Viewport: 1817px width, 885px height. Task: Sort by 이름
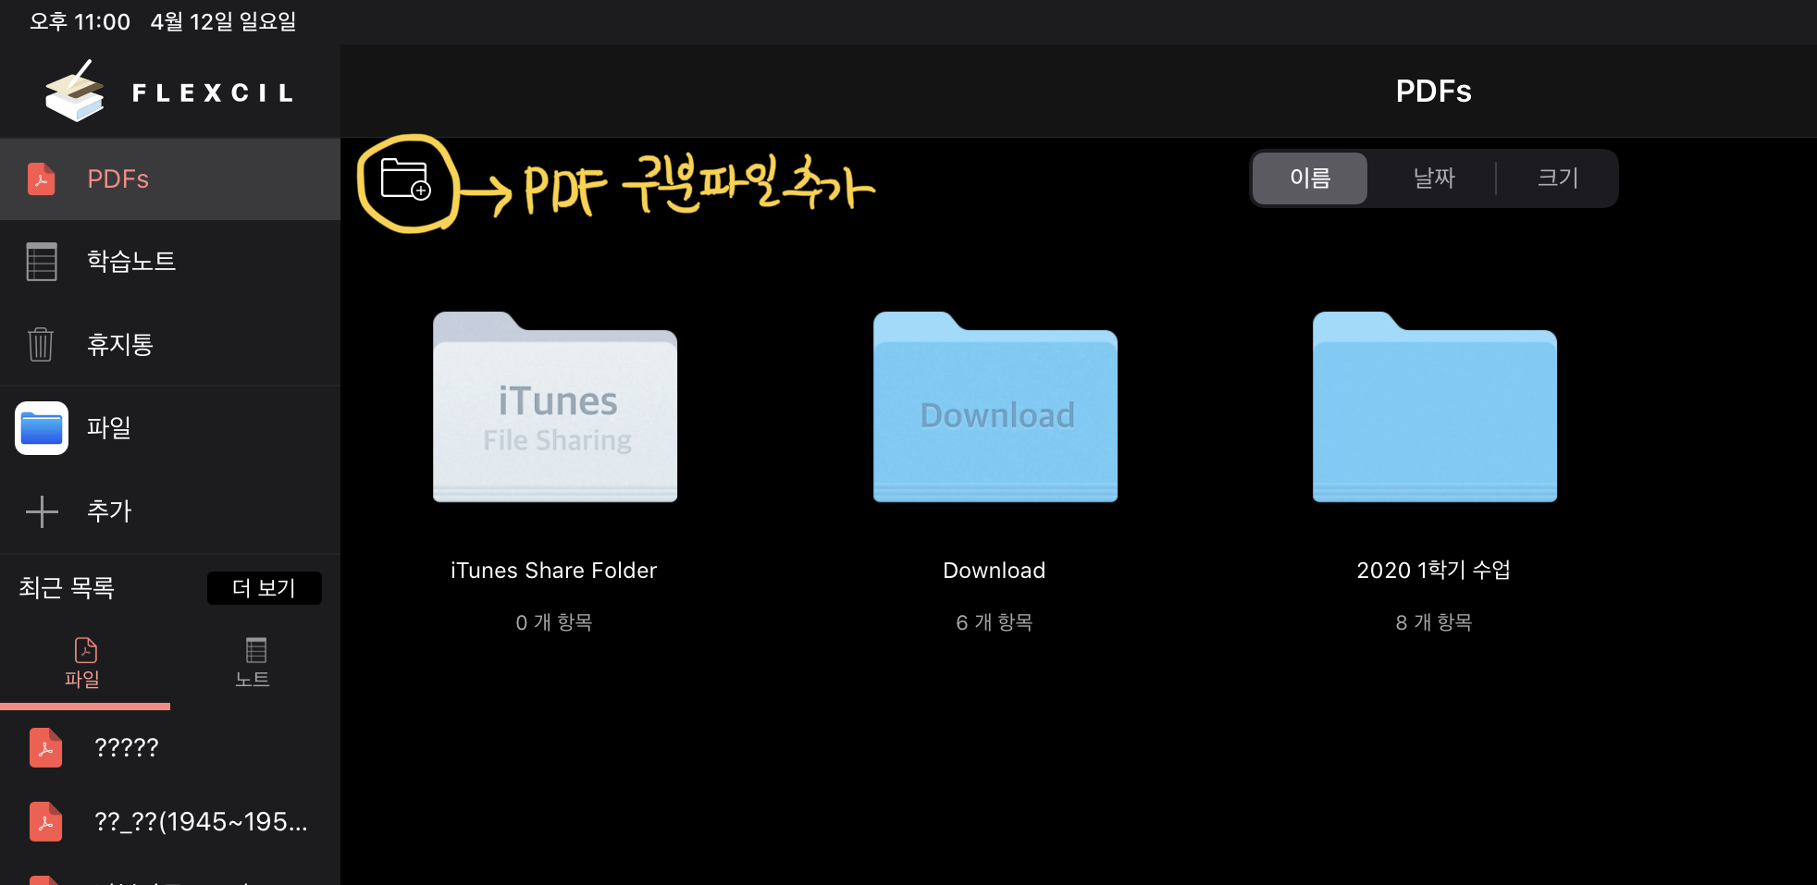click(1310, 178)
